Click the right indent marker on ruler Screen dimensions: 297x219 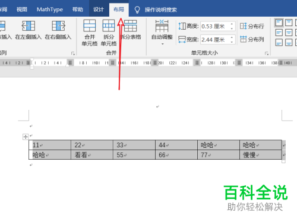tap(67, 65)
